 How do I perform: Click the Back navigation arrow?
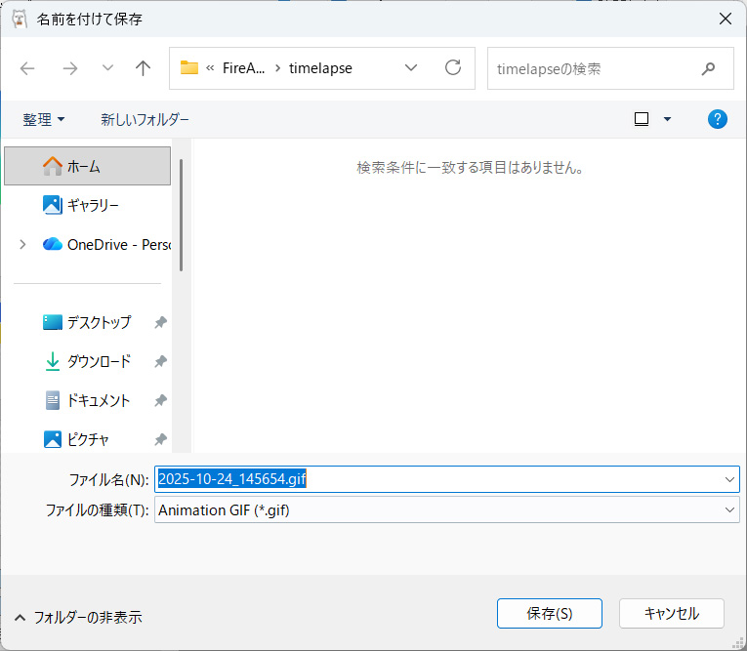[x=27, y=68]
